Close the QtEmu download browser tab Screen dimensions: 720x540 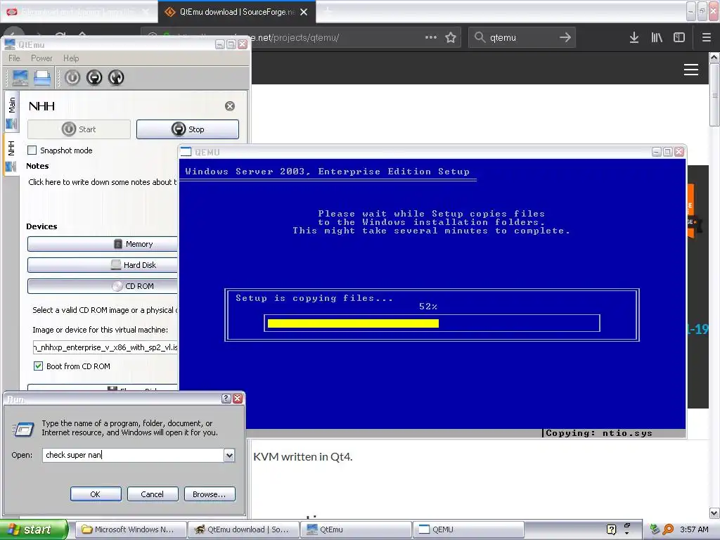click(x=304, y=12)
